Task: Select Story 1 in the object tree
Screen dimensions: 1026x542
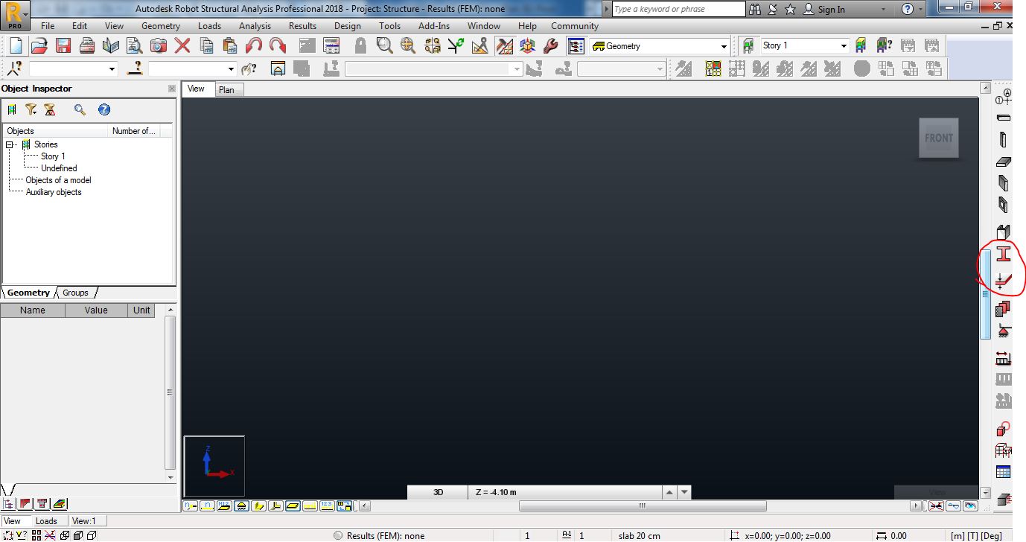Action: (x=53, y=156)
